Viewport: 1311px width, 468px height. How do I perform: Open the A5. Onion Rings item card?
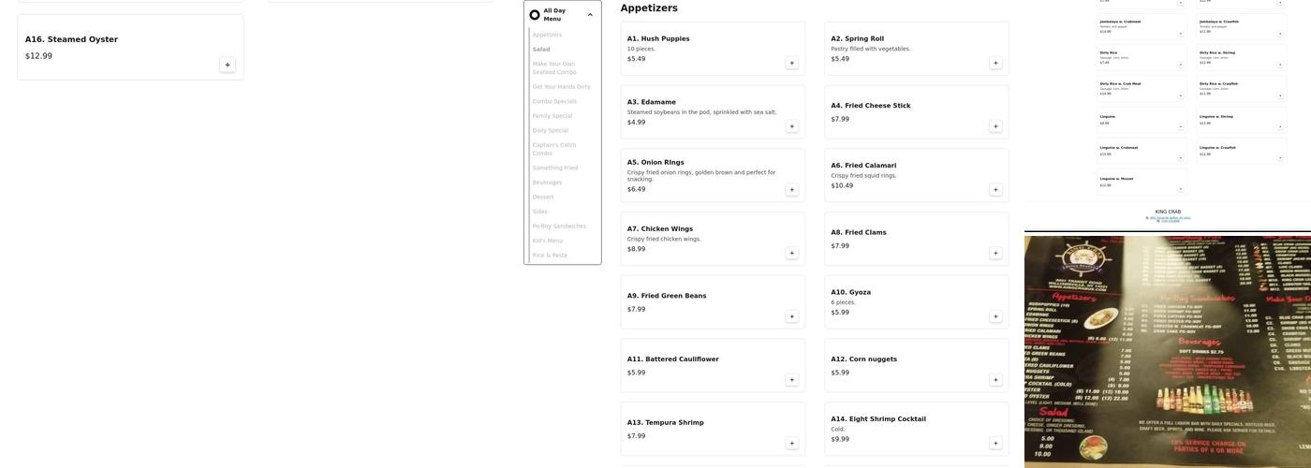713,175
